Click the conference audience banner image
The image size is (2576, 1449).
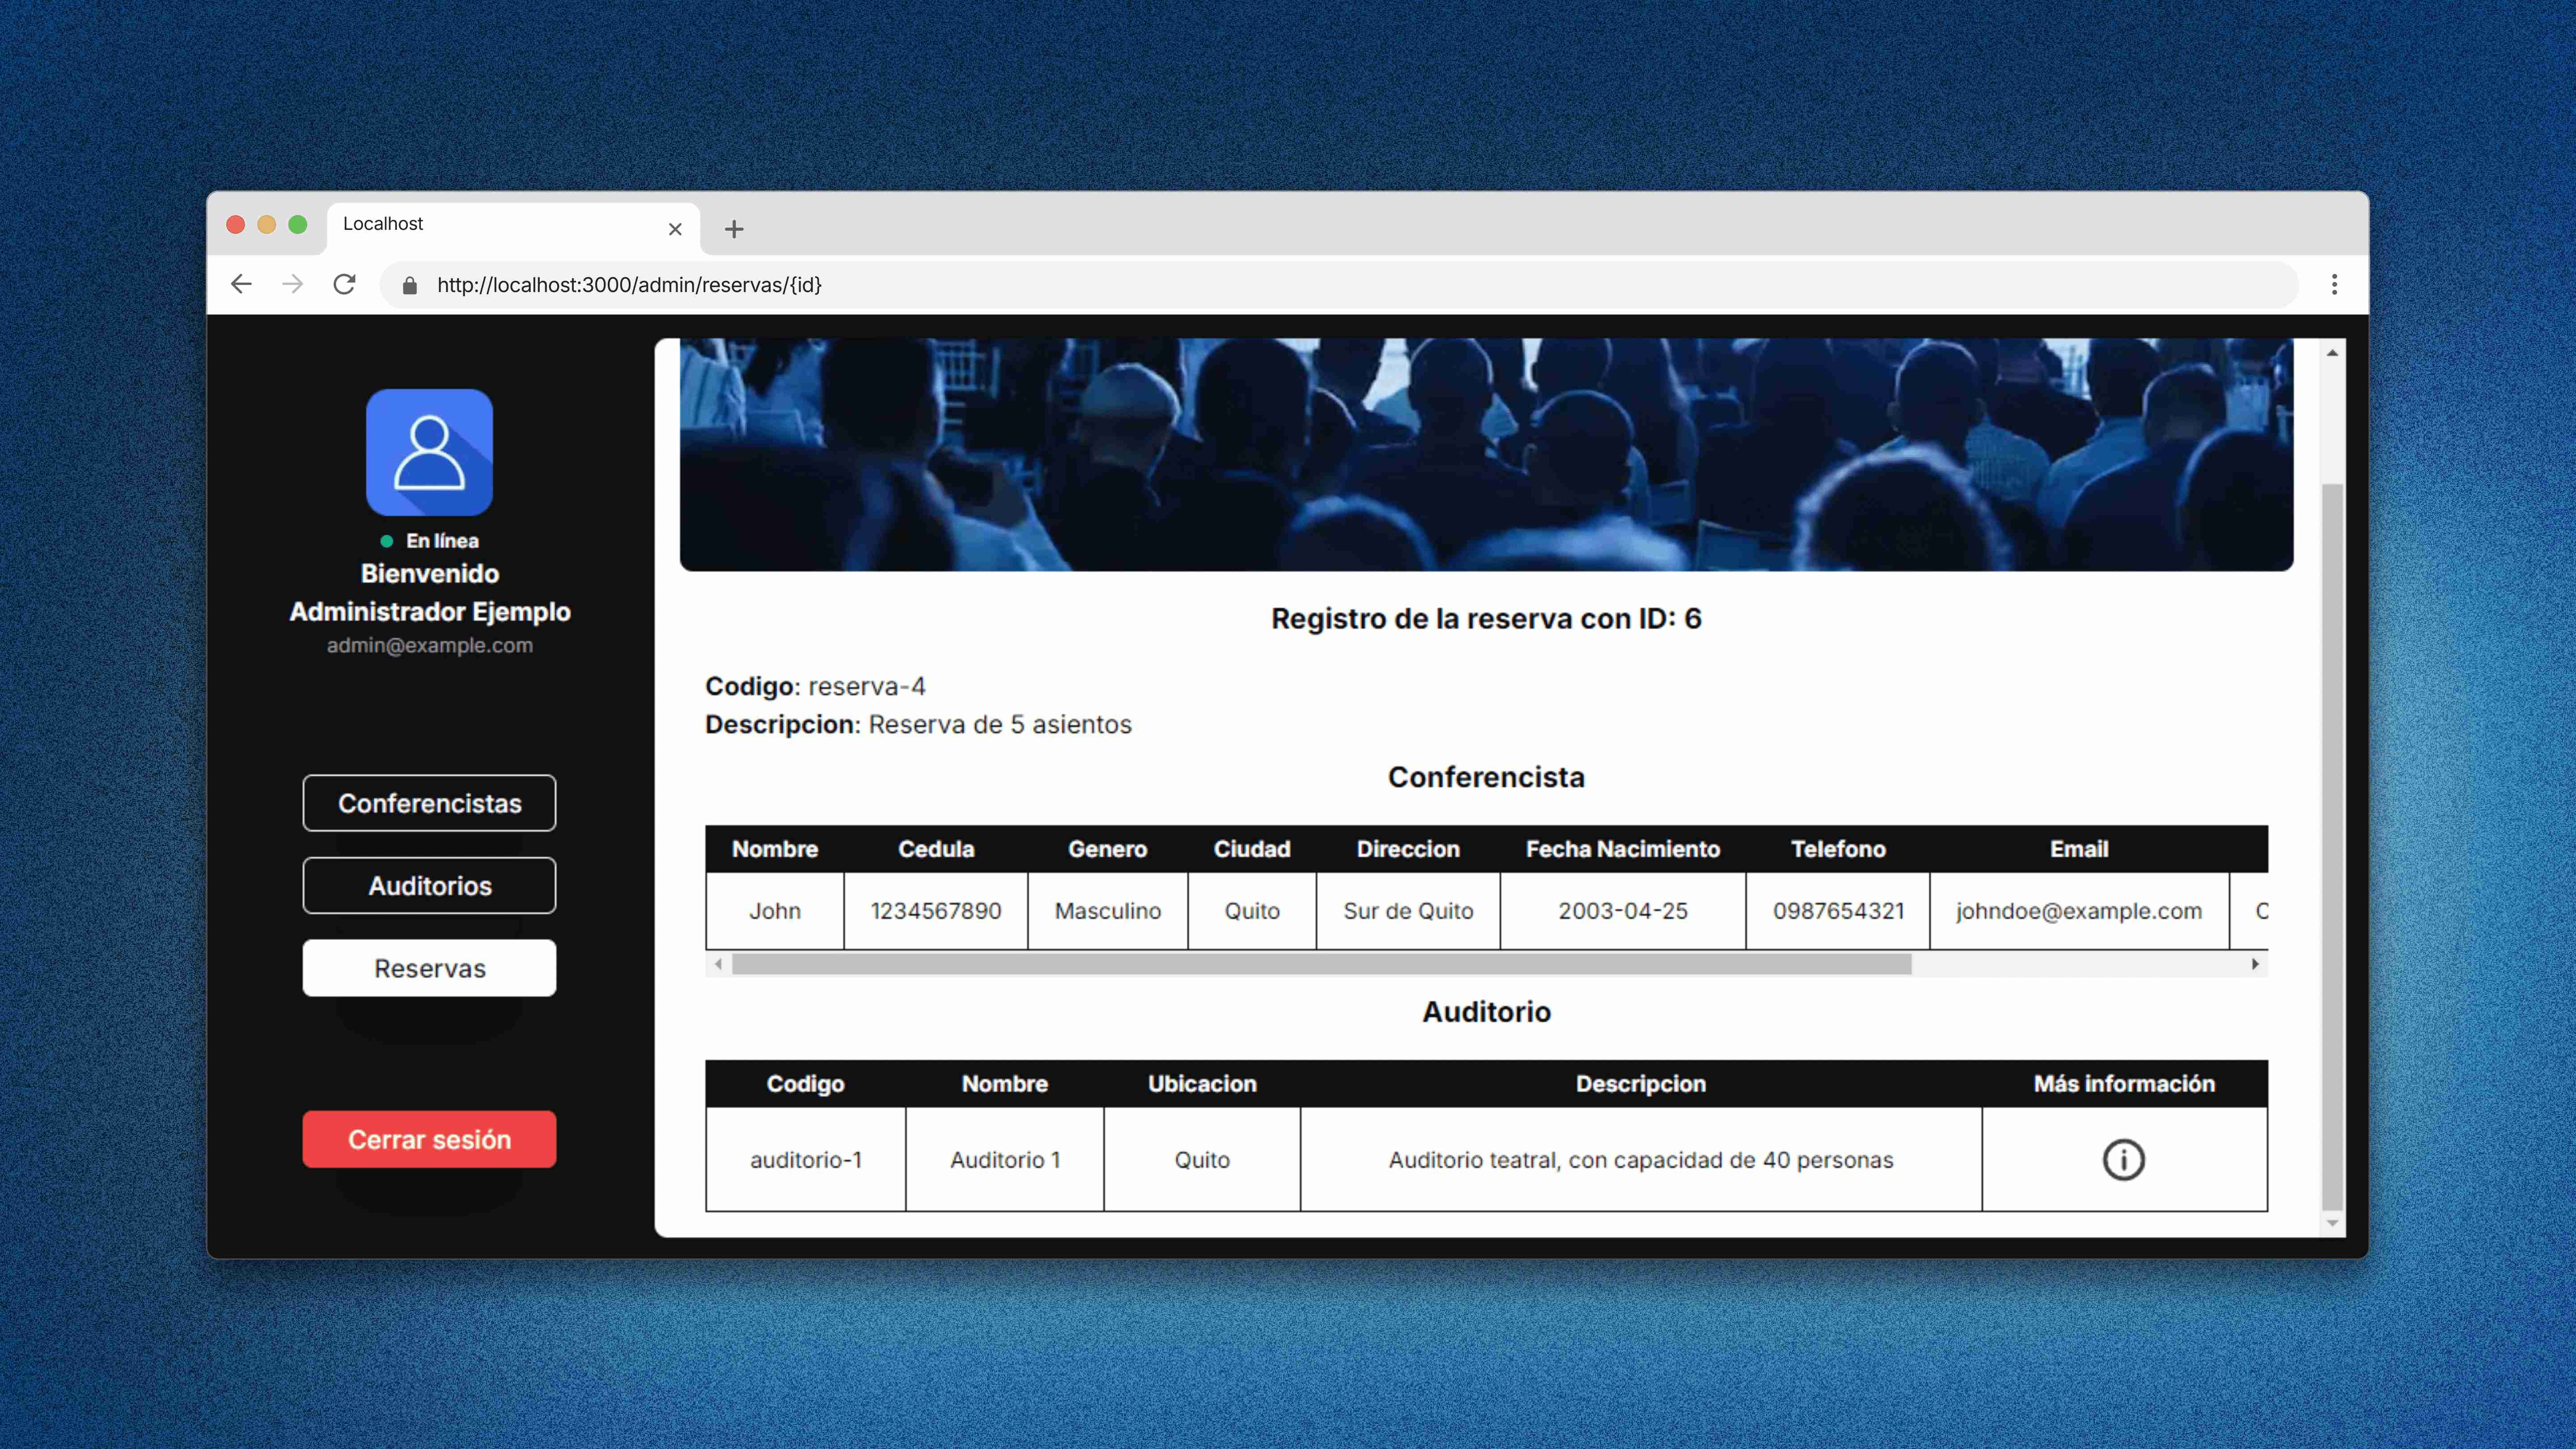coord(1486,455)
